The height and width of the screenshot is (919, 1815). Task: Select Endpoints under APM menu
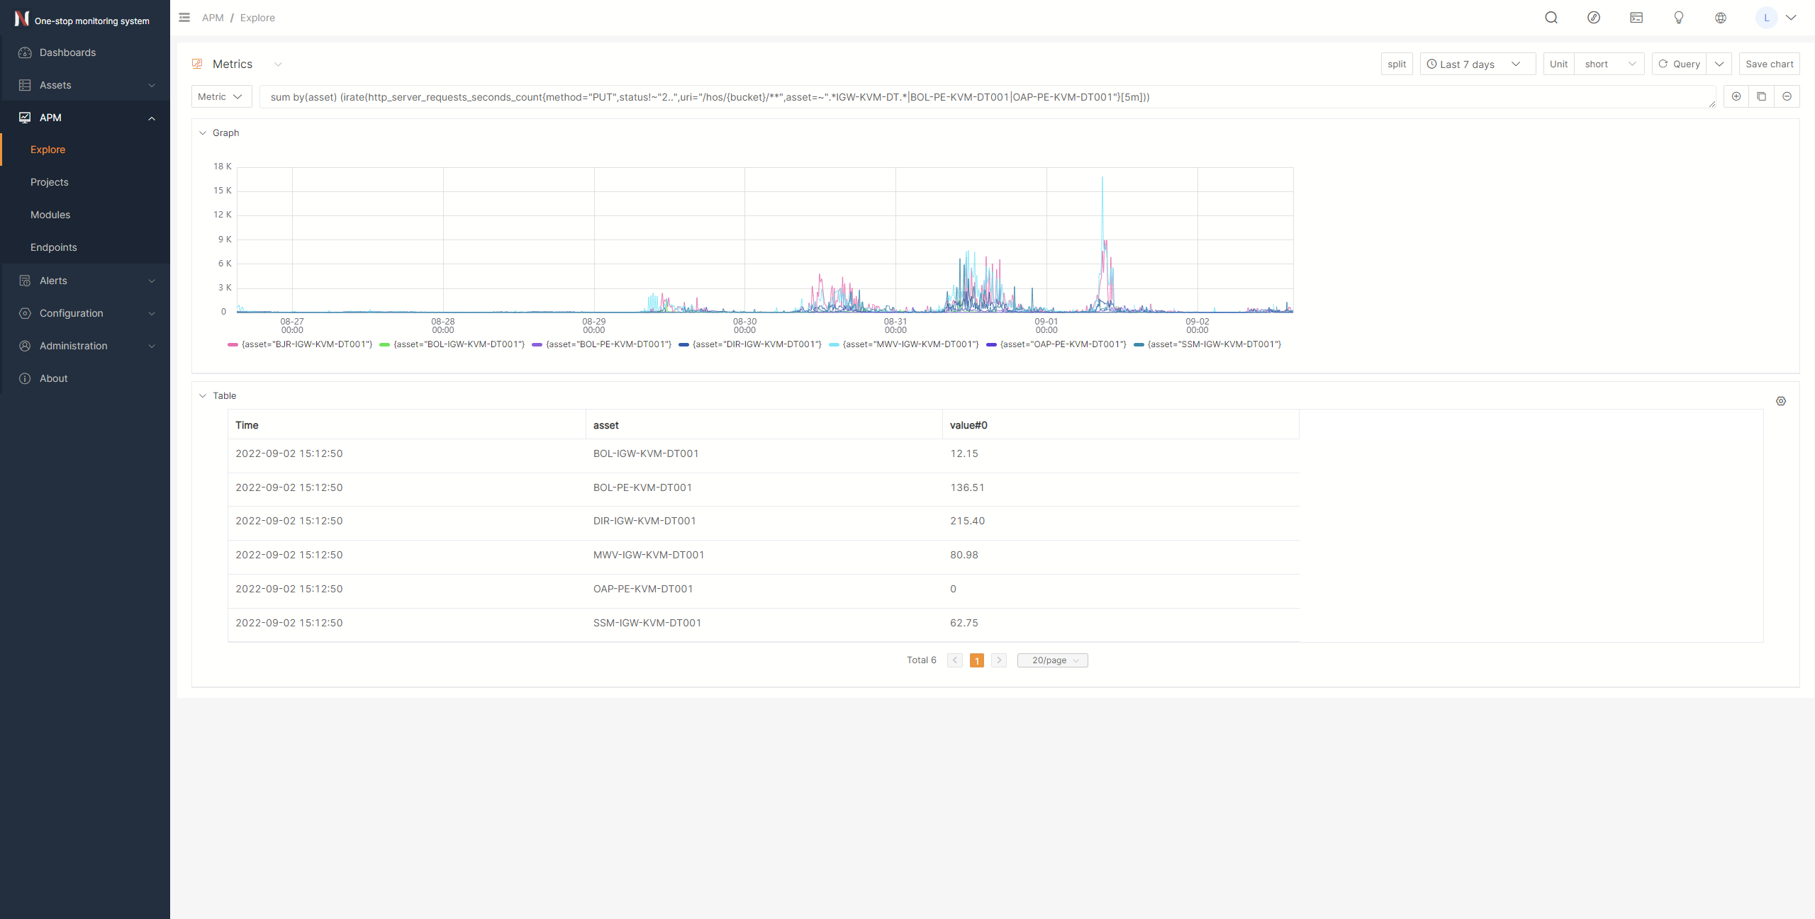point(54,247)
